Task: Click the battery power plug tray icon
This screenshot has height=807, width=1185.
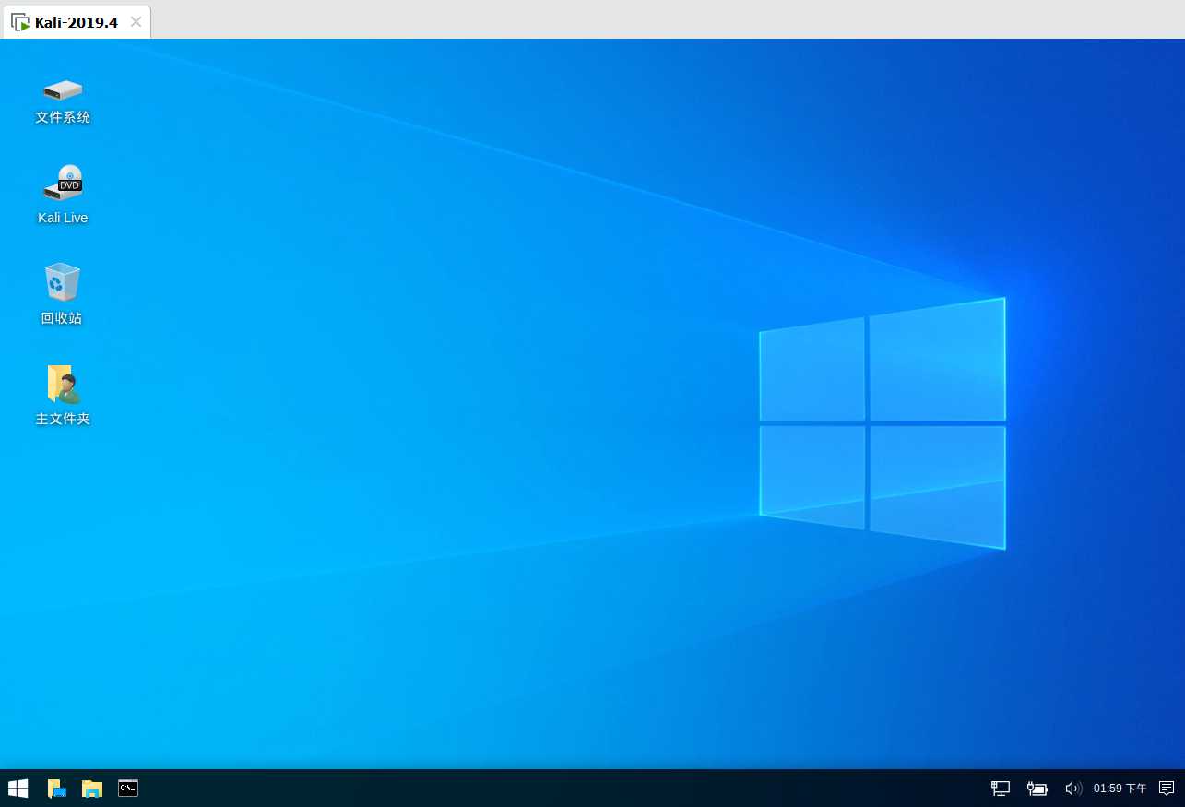Action: coord(1037,789)
